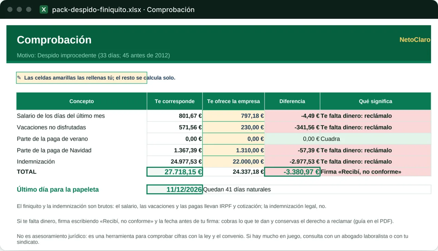Click the footnote starting No es asesoramiento jurídico
Viewport: 438px width, 251px height.
(212, 239)
